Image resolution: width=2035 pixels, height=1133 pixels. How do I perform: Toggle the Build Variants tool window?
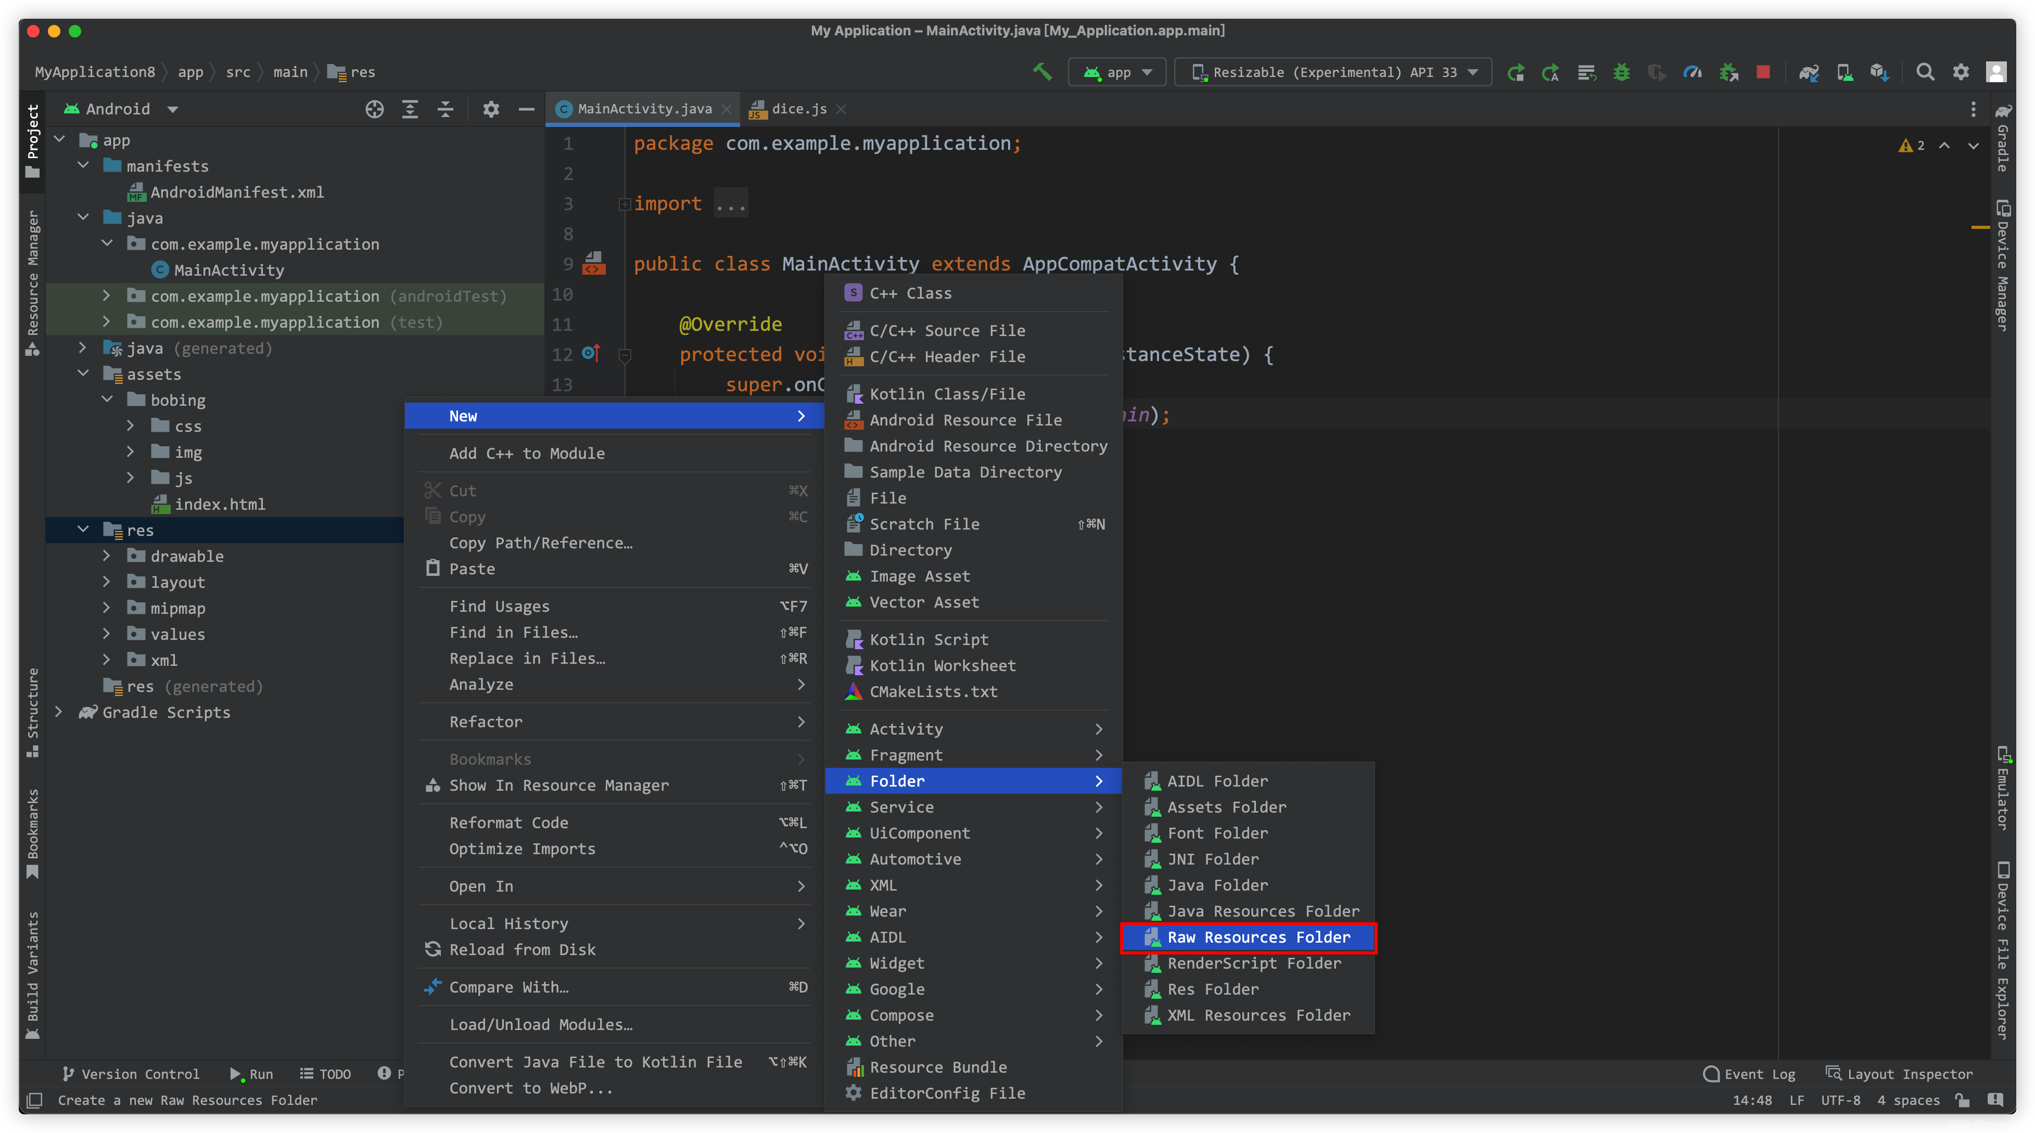tap(32, 976)
